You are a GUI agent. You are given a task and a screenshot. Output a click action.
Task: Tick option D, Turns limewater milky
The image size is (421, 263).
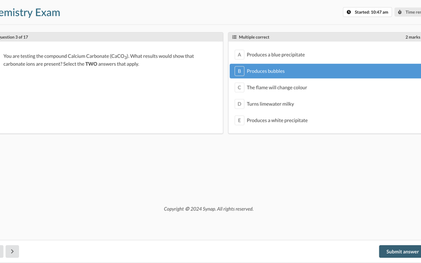270,104
